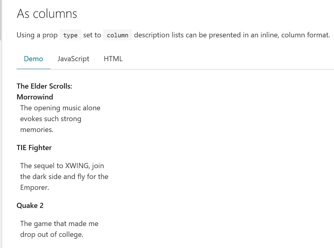Click the 'Quake 2' list term
Viewport: 334px width, 248px height.
pyautogui.click(x=30, y=205)
